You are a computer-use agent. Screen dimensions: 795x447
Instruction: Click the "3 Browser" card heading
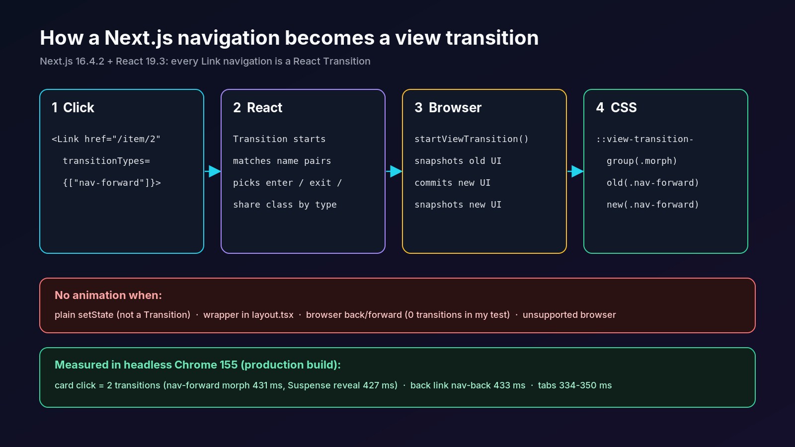click(x=448, y=108)
